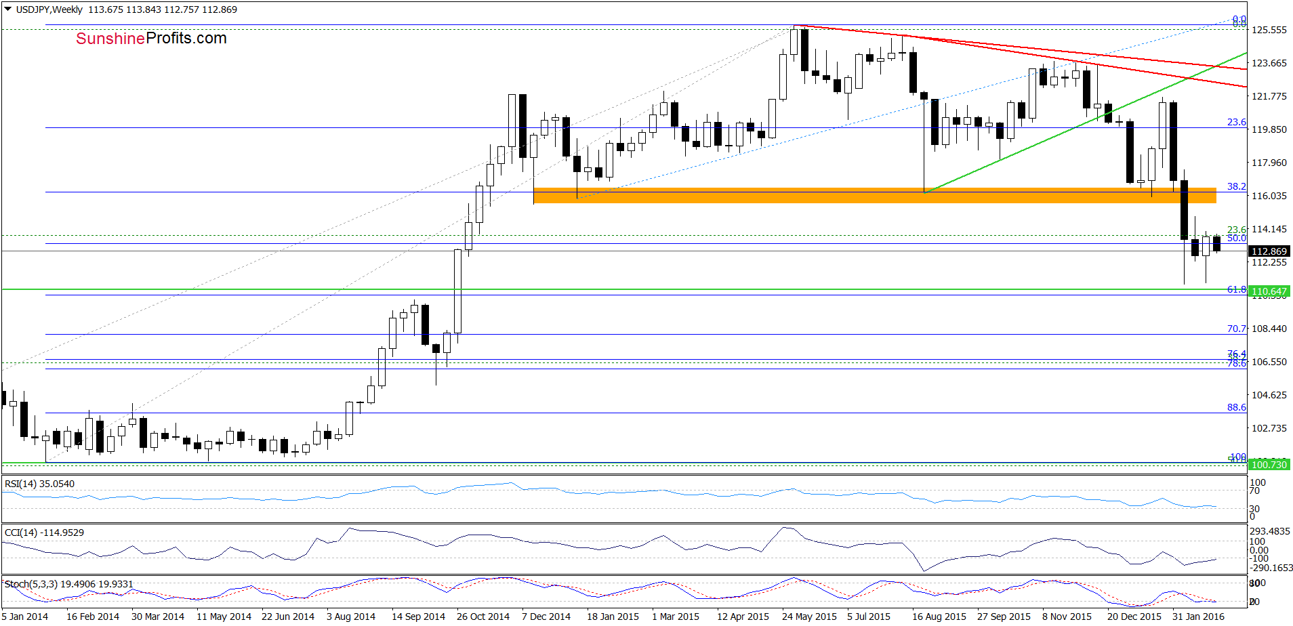This screenshot has height=626, width=1293.
Task: Select the 114.145 price axis label
Action: pos(1269,229)
